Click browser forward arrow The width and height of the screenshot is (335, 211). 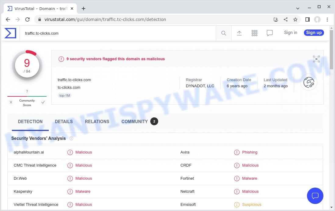pos(18,19)
